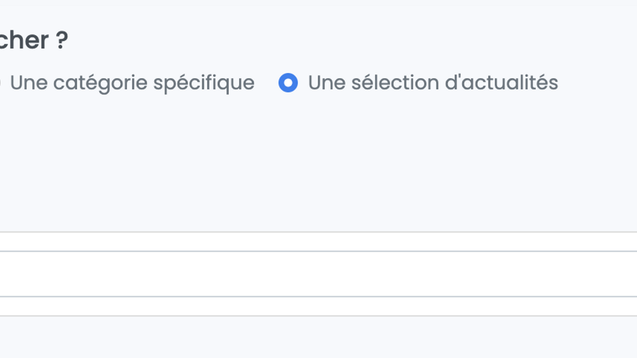Select the partially visible radio left of "Une catégorie"
The image size is (637, 358).
pos(0,83)
